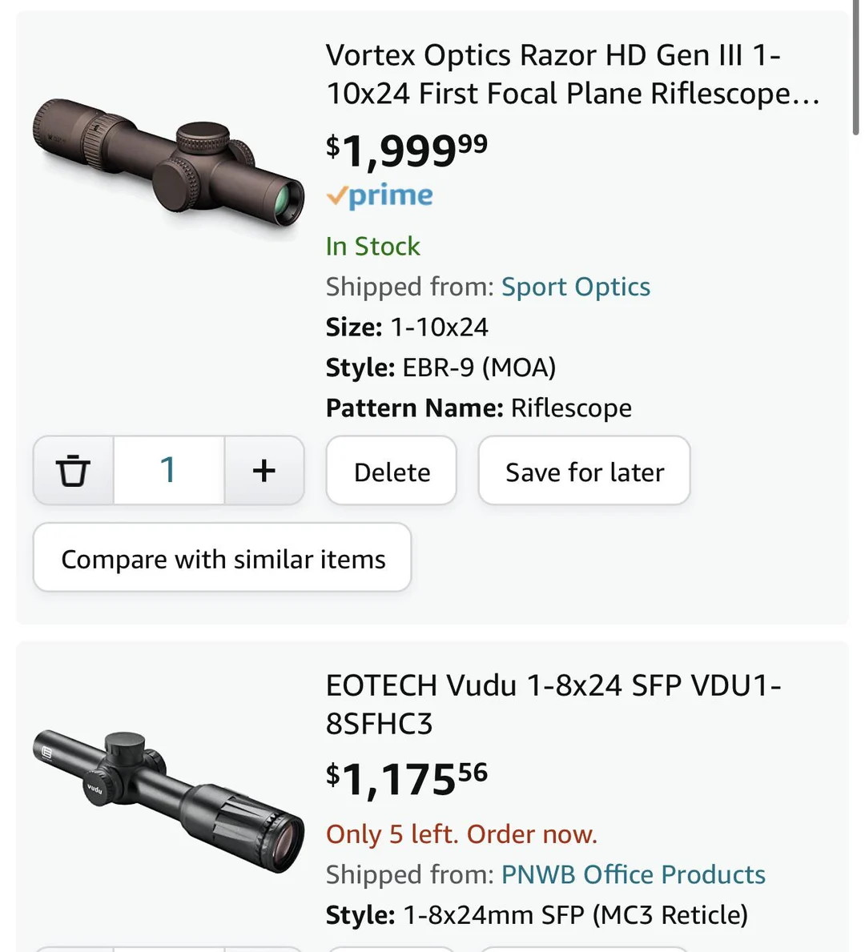Open EOTECH Vudu 1-8x24 SFP product title
This screenshot has height=952, width=865.
(553, 705)
